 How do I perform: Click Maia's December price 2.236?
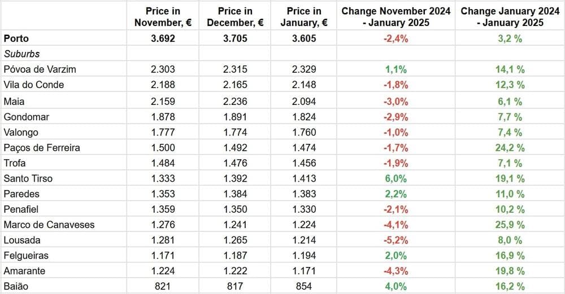pyautogui.click(x=235, y=100)
